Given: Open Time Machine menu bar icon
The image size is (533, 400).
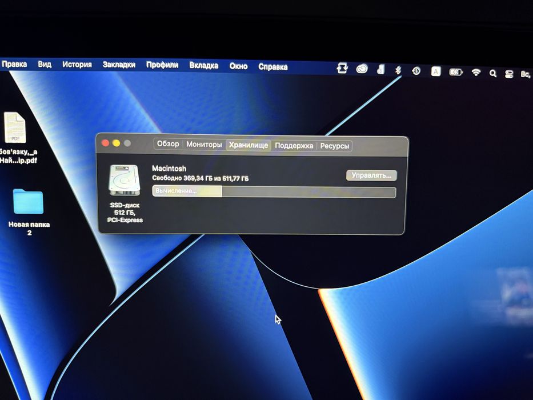Looking at the screenshot, I should [x=416, y=71].
